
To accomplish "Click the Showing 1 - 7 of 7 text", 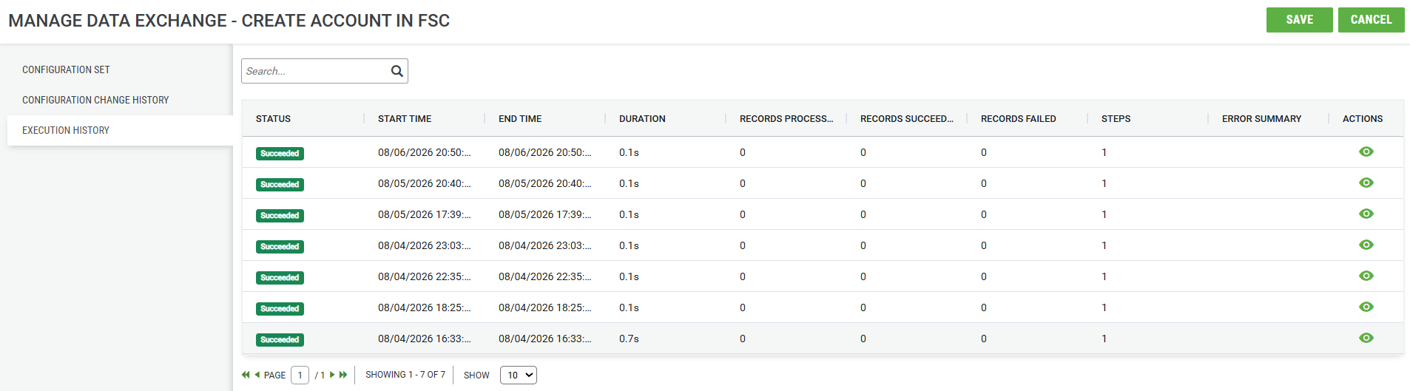I will coord(405,375).
